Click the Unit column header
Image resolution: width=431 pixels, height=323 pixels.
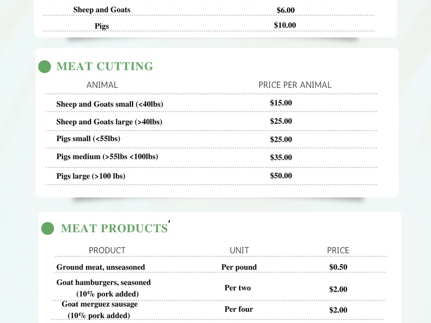[239, 250]
